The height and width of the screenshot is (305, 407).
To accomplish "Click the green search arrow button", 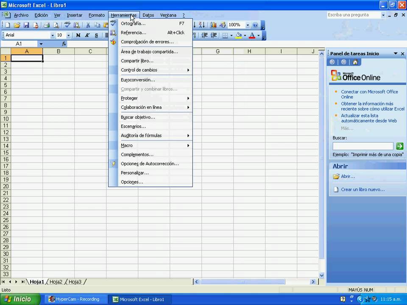I will click(x=400, y=146).
